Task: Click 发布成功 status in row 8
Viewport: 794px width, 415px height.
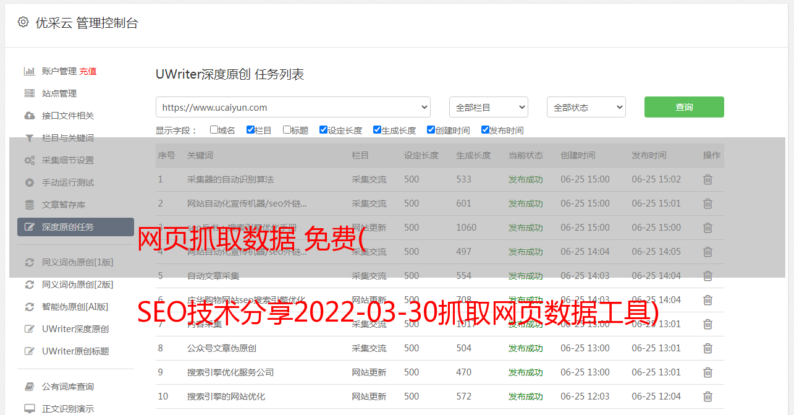Action: (x=525, y=348)
